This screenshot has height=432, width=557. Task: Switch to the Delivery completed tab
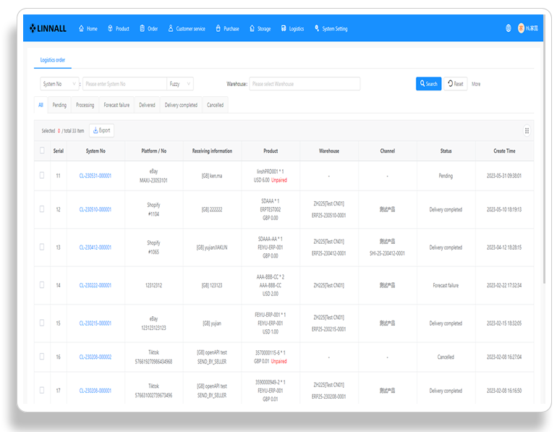click(x=181, y=105)
